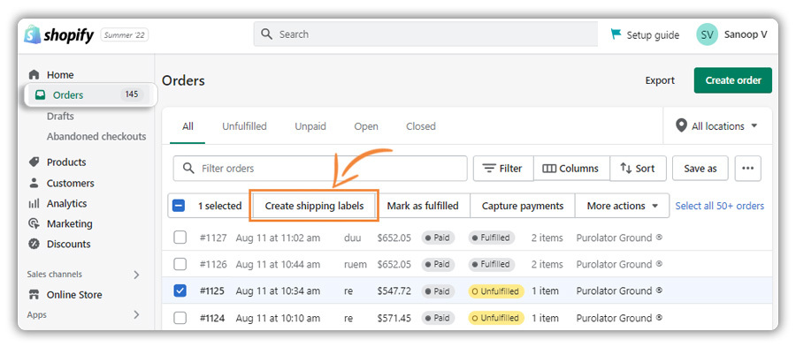Open order #1125 by its number
Screen dimensions: 796x347
211,290
